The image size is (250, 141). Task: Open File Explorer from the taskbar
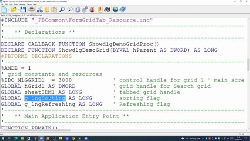pos(22,138)
